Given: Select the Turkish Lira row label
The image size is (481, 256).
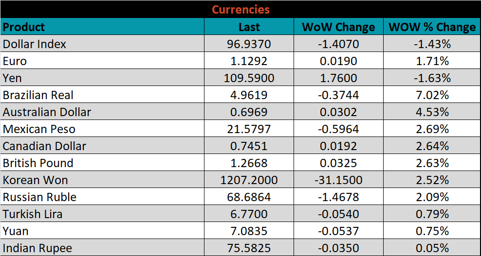Looking at the screenshot, I should [x=33, y=214].
